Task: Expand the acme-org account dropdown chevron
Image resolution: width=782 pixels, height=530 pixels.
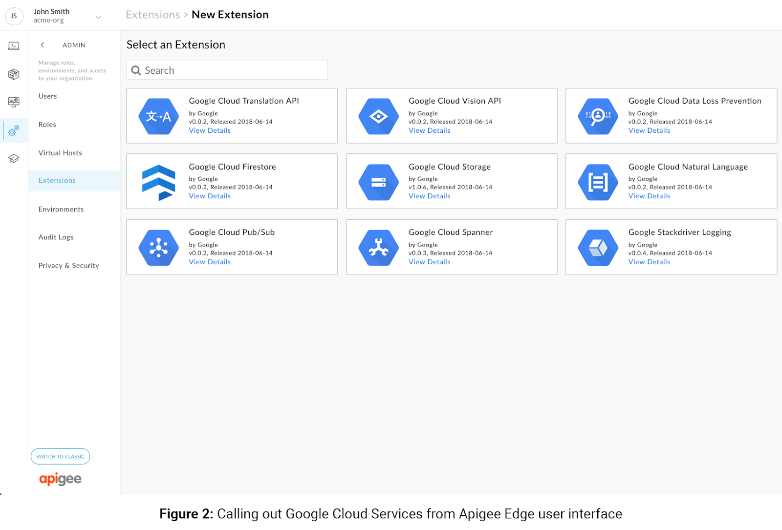Action: pos(98,16)
